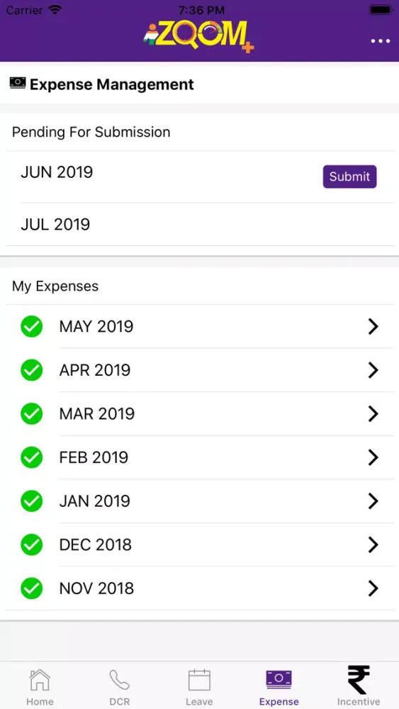
Task: Submit the JUN 2019 expense
Action: click(x=349, y=177)
